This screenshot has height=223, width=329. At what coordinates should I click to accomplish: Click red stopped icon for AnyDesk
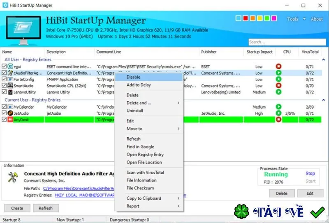pyautogui.click(x=278, y=120)
